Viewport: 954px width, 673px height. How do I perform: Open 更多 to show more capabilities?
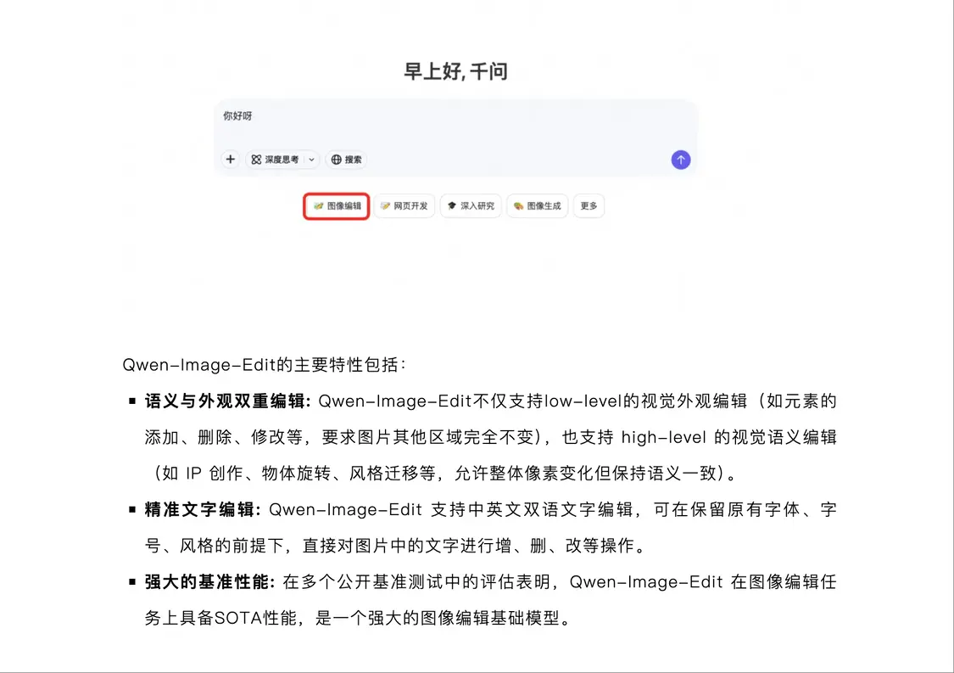point(589,205)
